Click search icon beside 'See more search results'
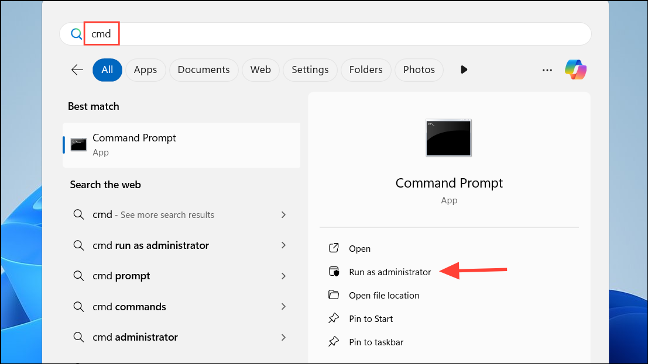Screen dimensions: 648x364 (x=78, y=214)
